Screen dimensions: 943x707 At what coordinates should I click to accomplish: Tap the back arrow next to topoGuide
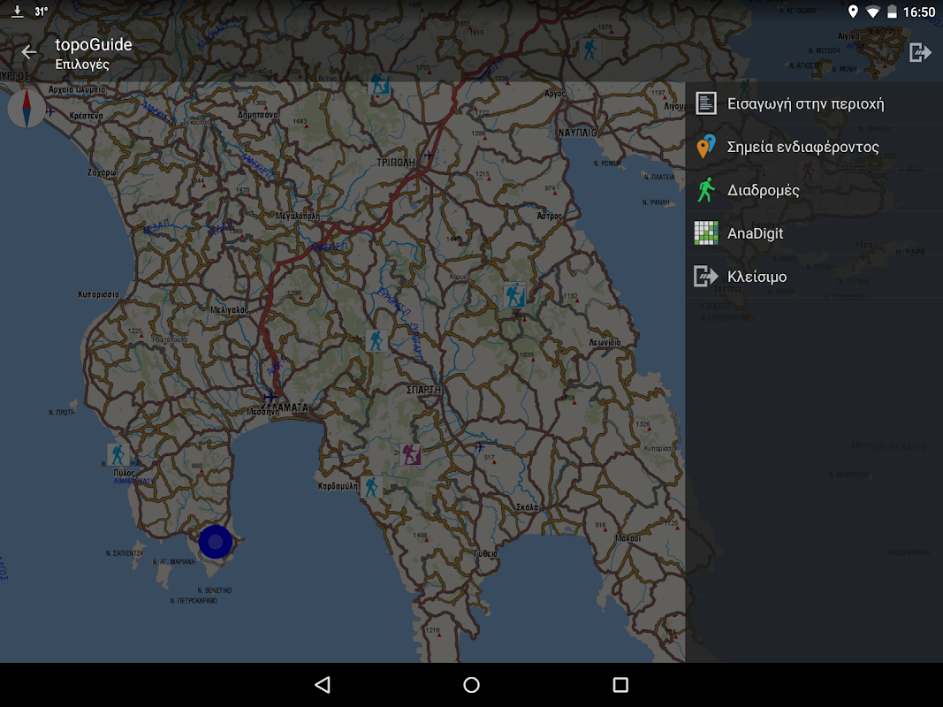28,52
